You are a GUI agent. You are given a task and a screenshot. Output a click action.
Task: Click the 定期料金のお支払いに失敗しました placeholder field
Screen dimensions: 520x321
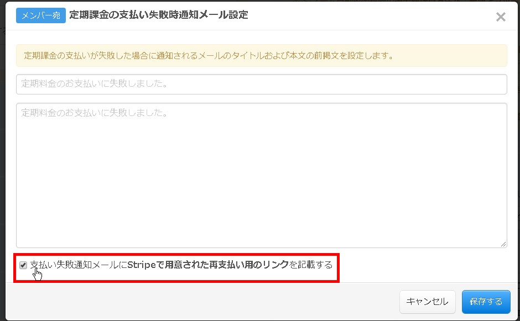(261, 84)
